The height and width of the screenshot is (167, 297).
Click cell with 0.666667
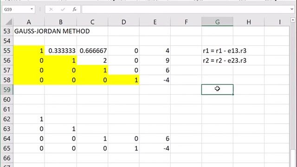point(92,51)
